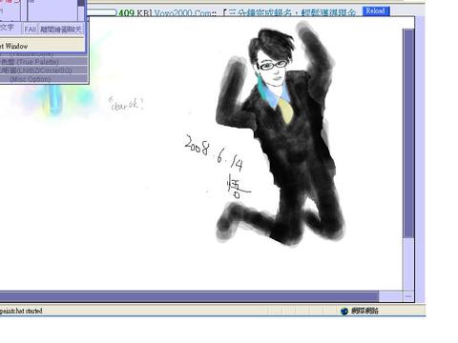Click the input field left of 409 KB

click(102, 12)
